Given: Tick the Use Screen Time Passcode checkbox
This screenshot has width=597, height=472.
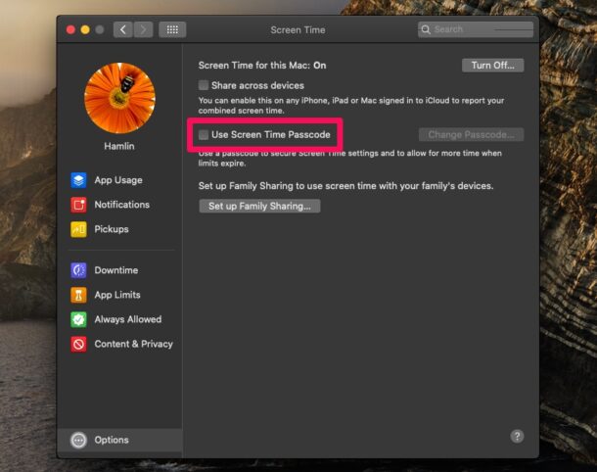Looking at the screenshot, I should 204,134.
